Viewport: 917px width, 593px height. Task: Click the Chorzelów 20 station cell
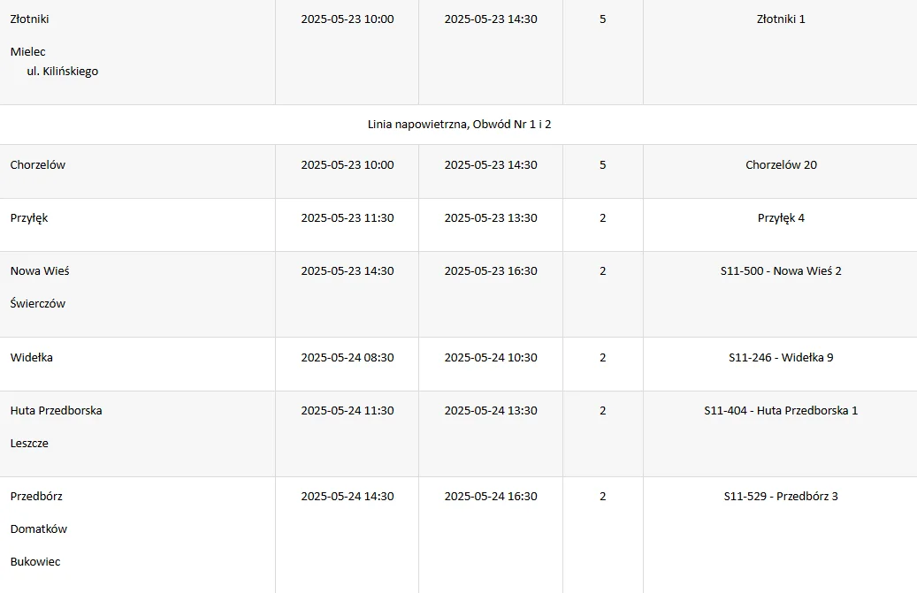[x=781, y=164]
